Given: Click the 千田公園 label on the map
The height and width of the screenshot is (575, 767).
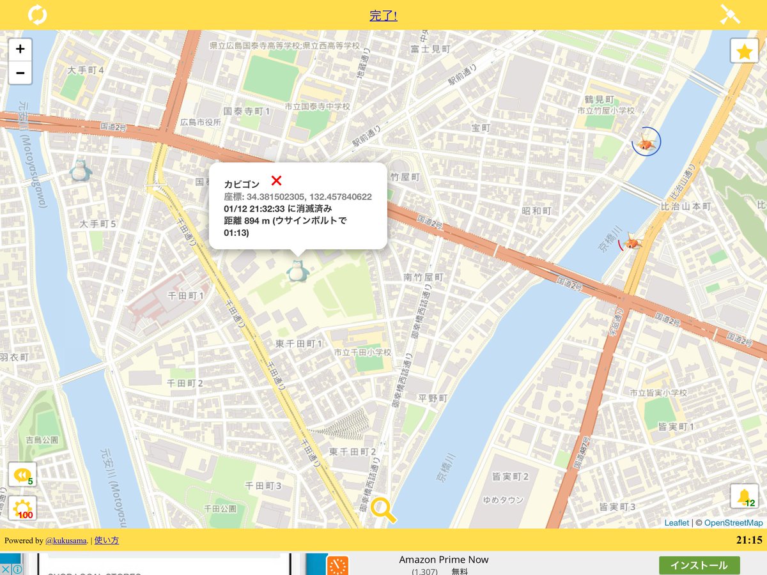Looking at the screenshot, I should pyautogui.click(x=220, y=509).
